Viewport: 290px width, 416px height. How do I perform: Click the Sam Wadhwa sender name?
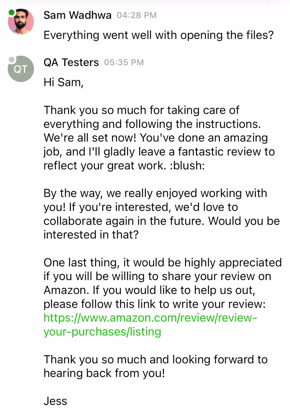pyautogui.click(x=77, y=15)
